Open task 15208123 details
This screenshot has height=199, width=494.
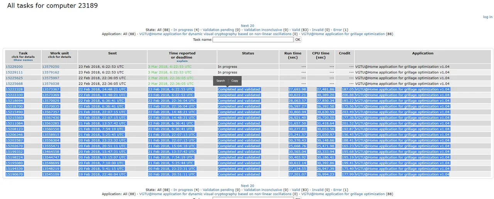(14, 129)
